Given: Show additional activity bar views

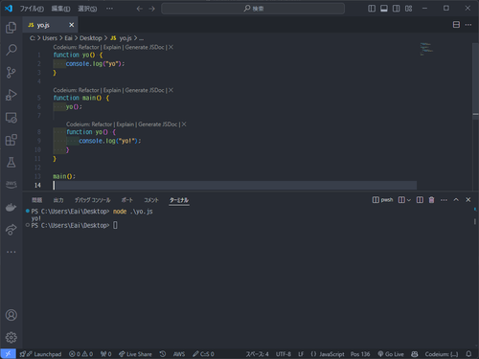Looking at the screenshot, I should [x=11, y=252].
